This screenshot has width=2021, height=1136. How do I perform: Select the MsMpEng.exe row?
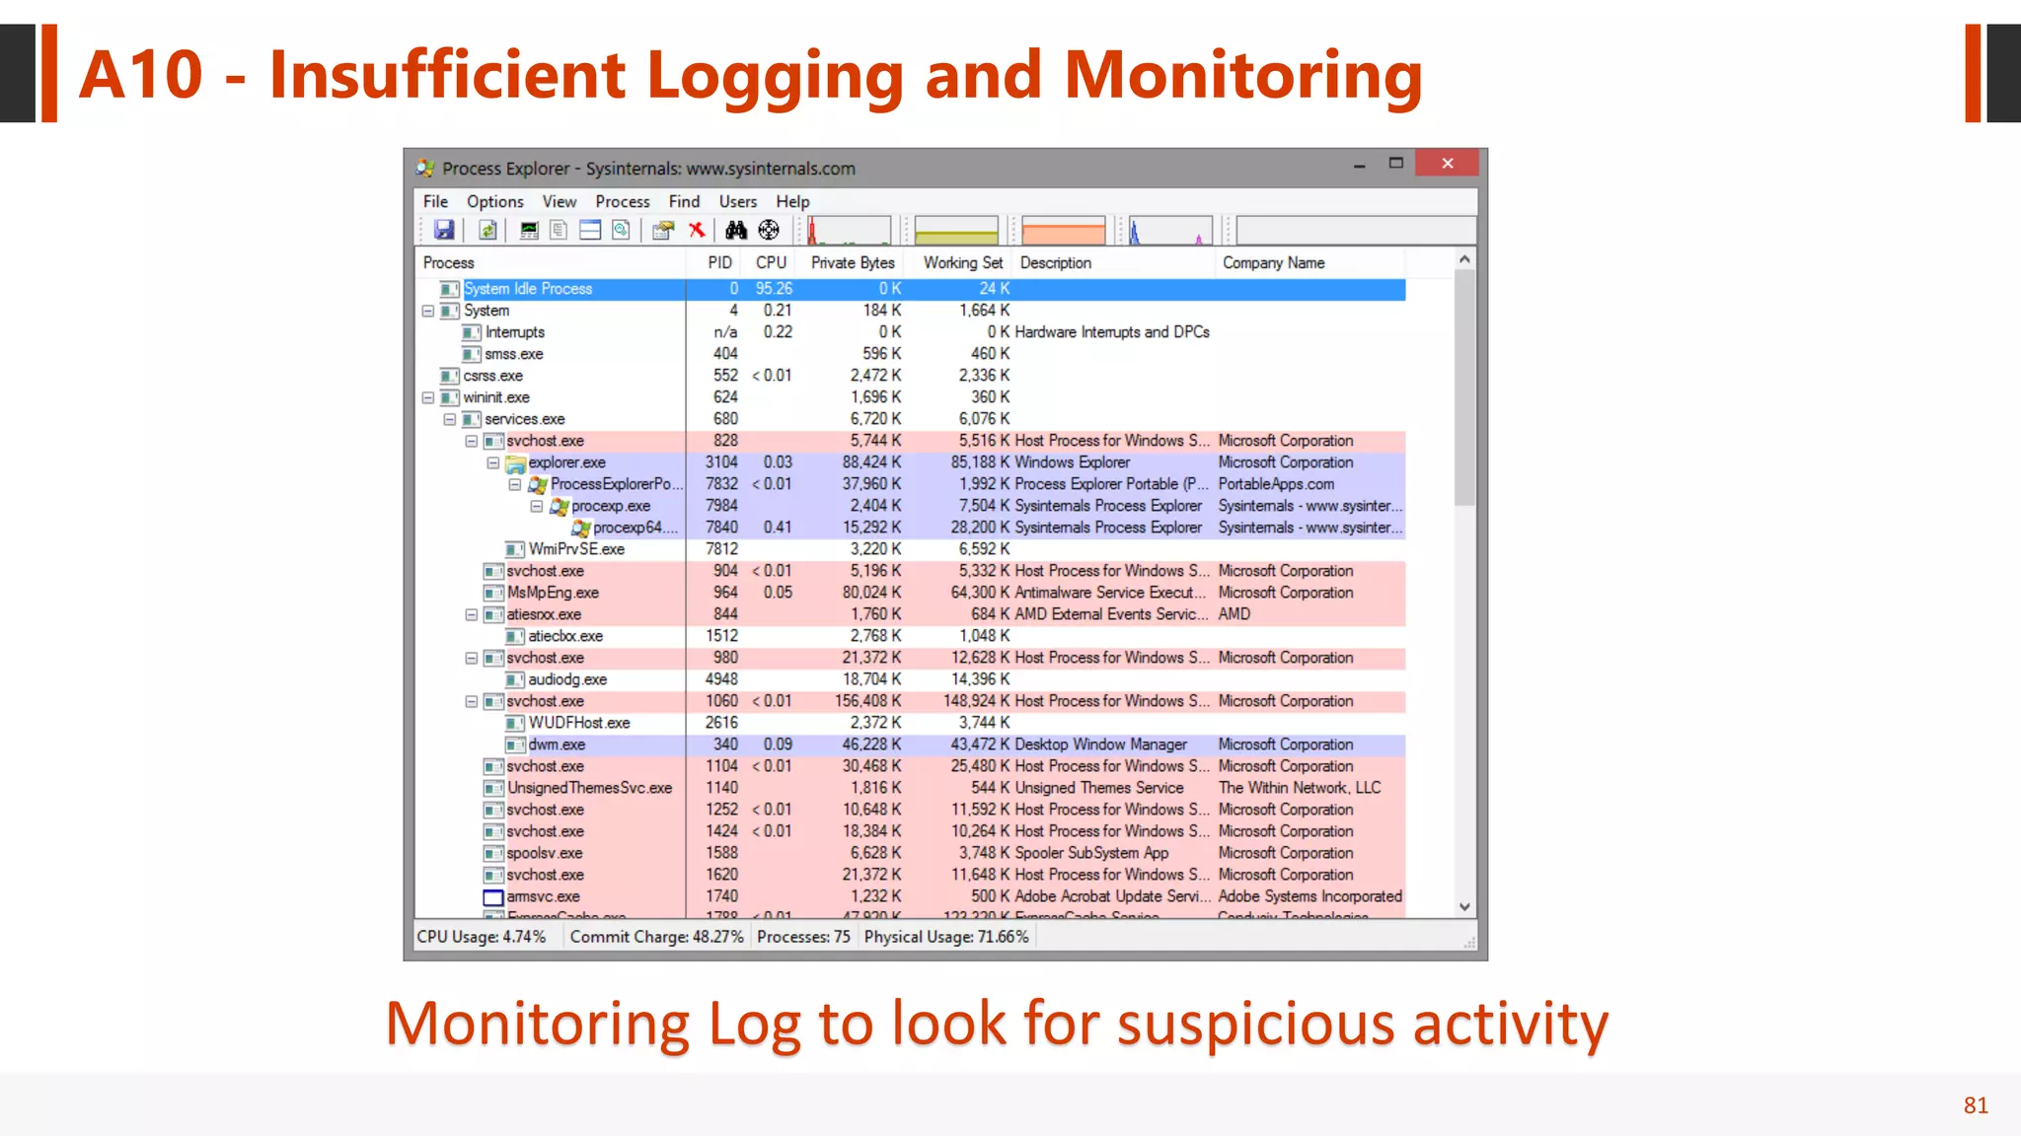pos(910,593)
